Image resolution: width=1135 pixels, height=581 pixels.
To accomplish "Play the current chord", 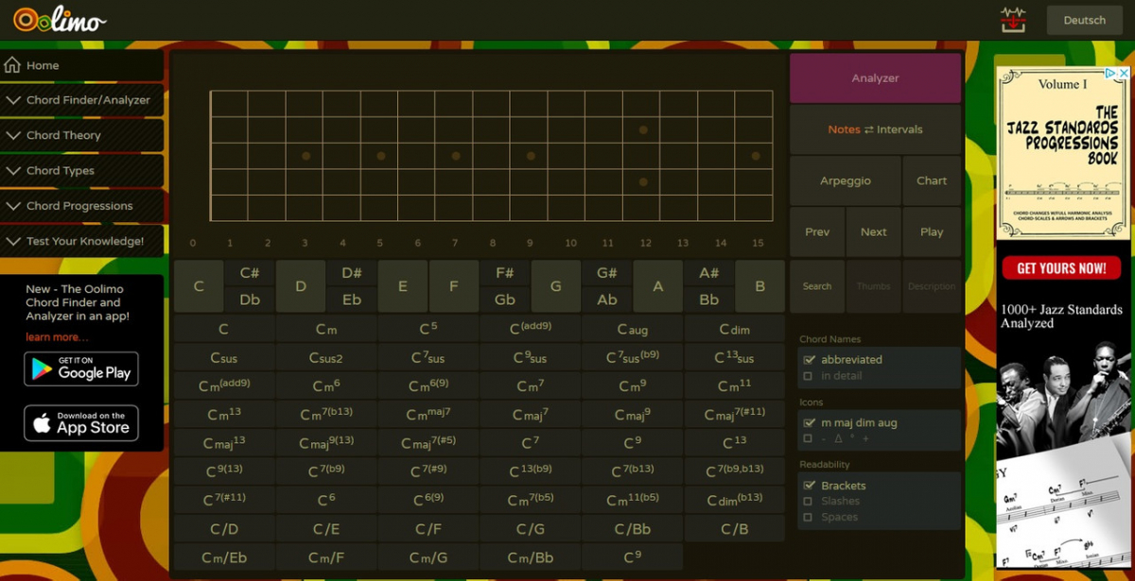I will point(931,232).
